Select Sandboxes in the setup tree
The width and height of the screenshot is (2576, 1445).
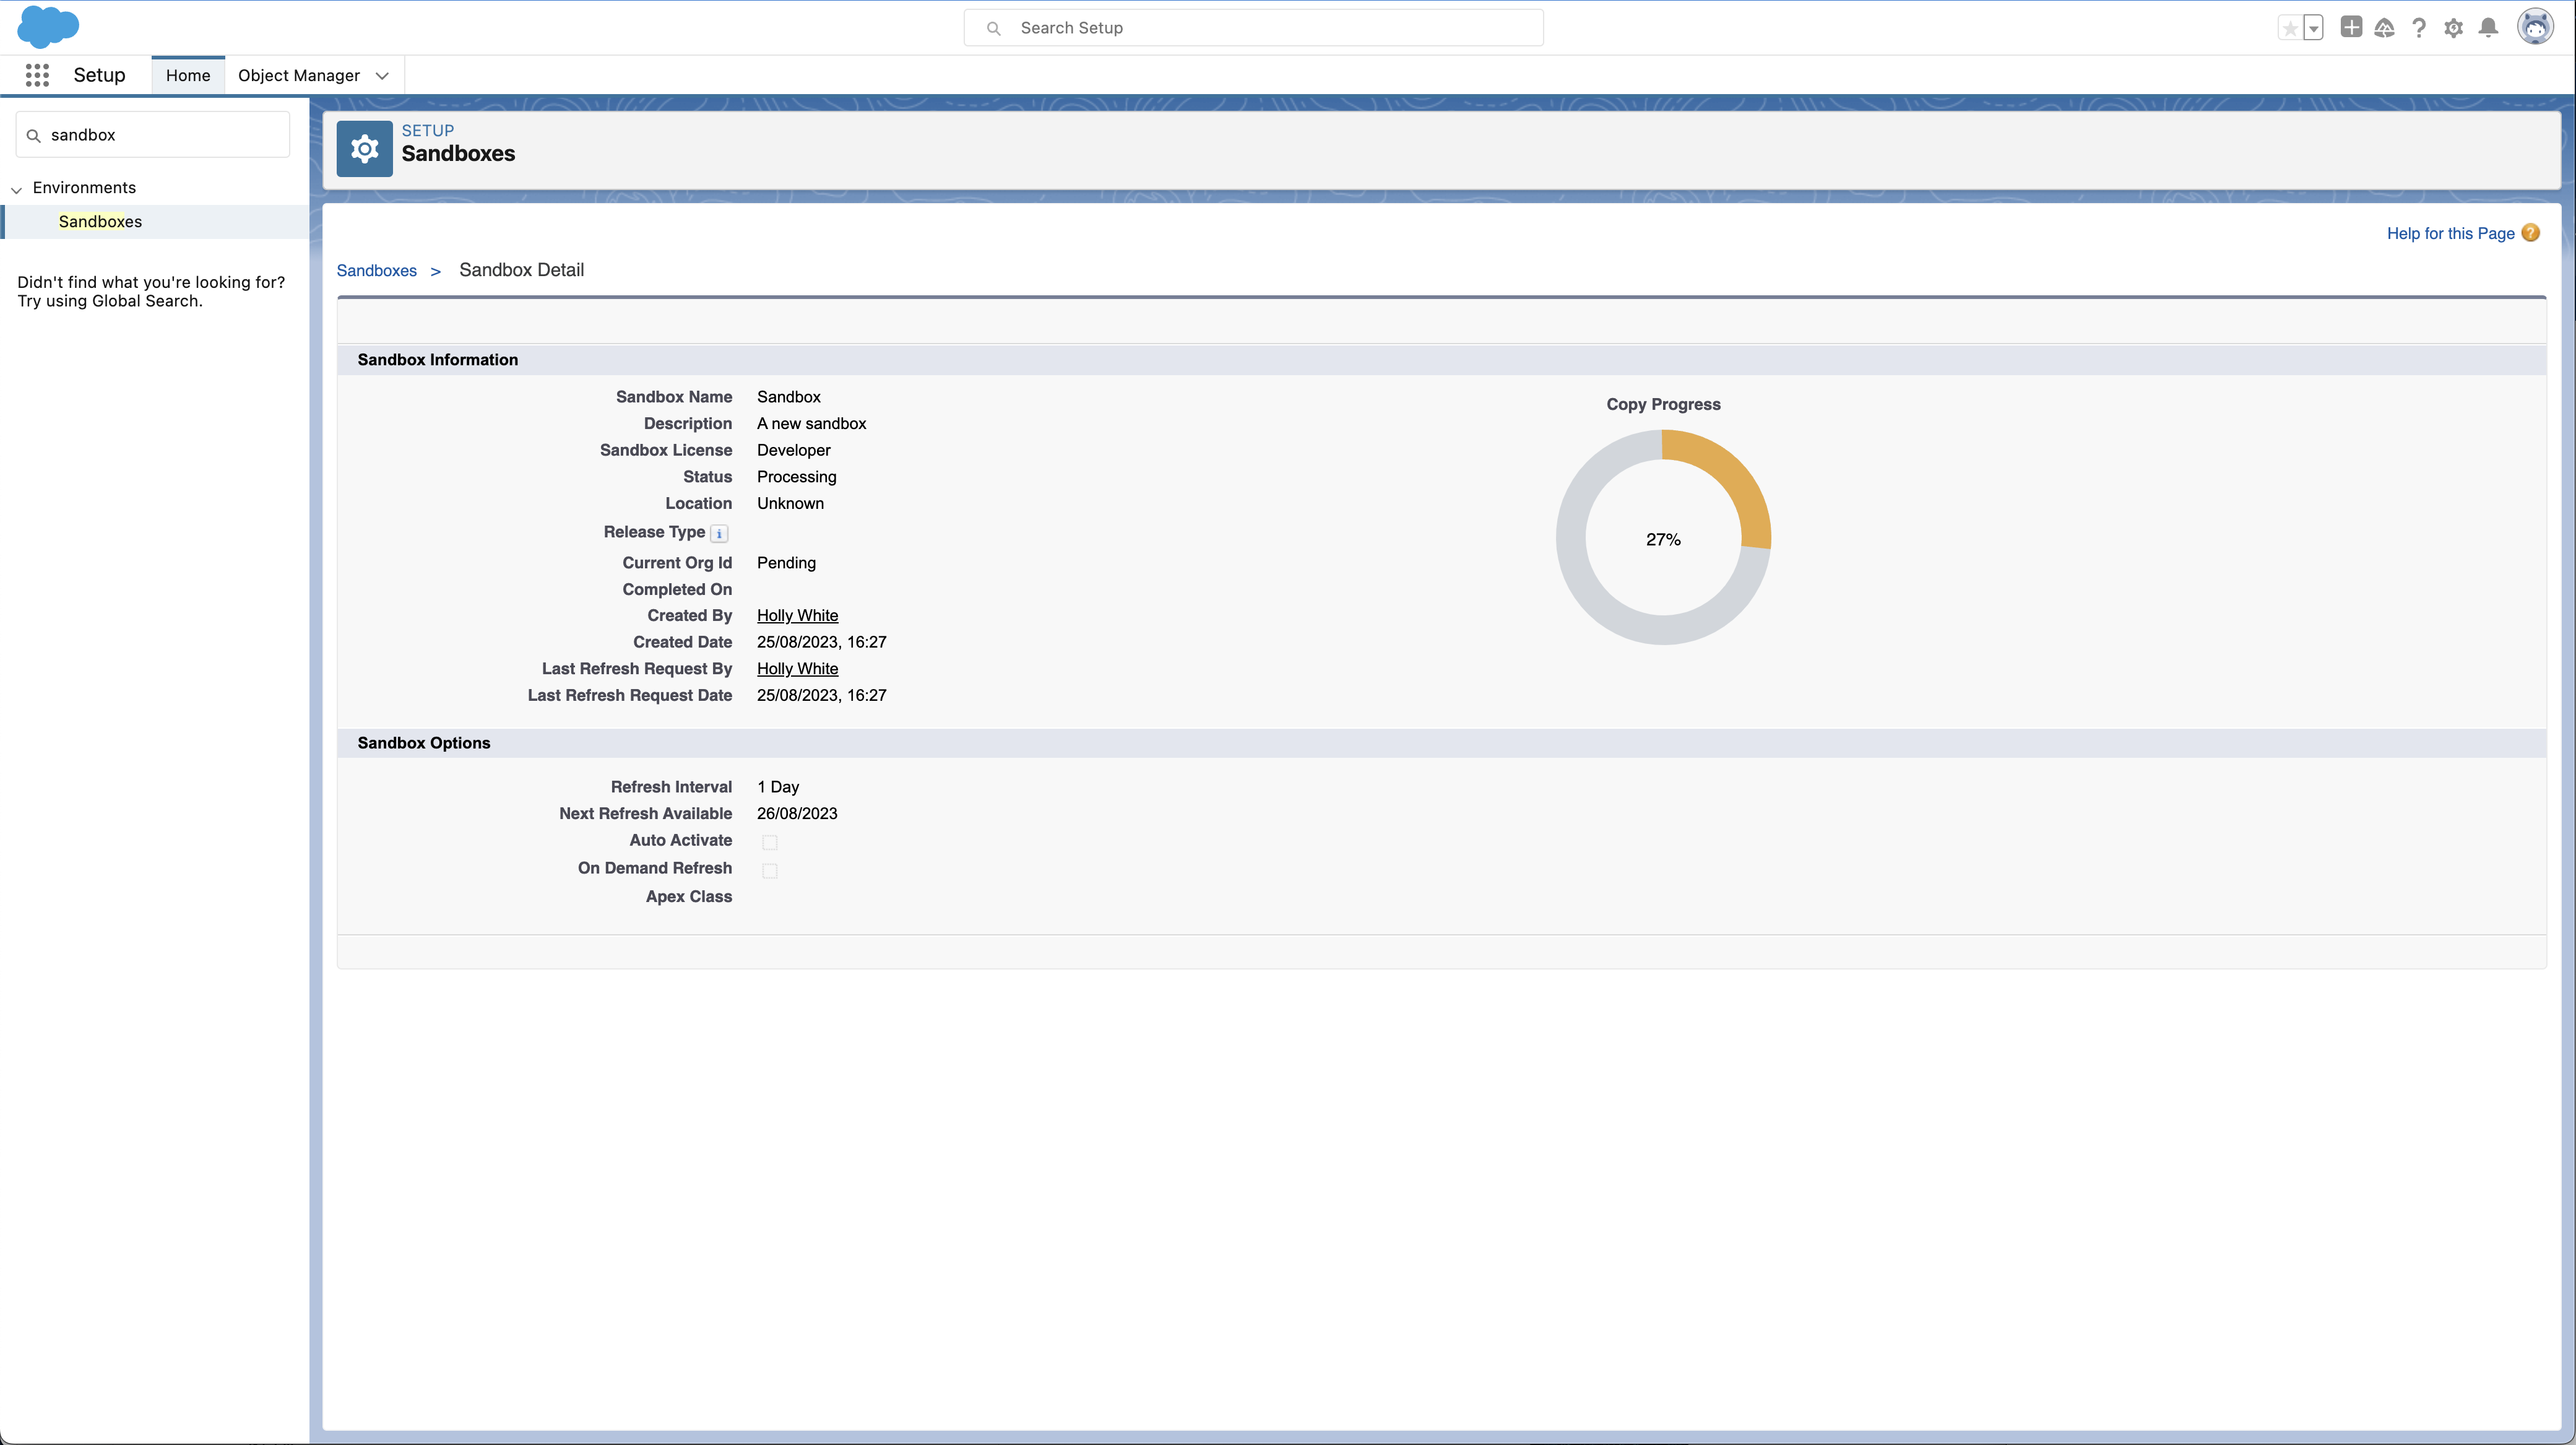point(100,221)
